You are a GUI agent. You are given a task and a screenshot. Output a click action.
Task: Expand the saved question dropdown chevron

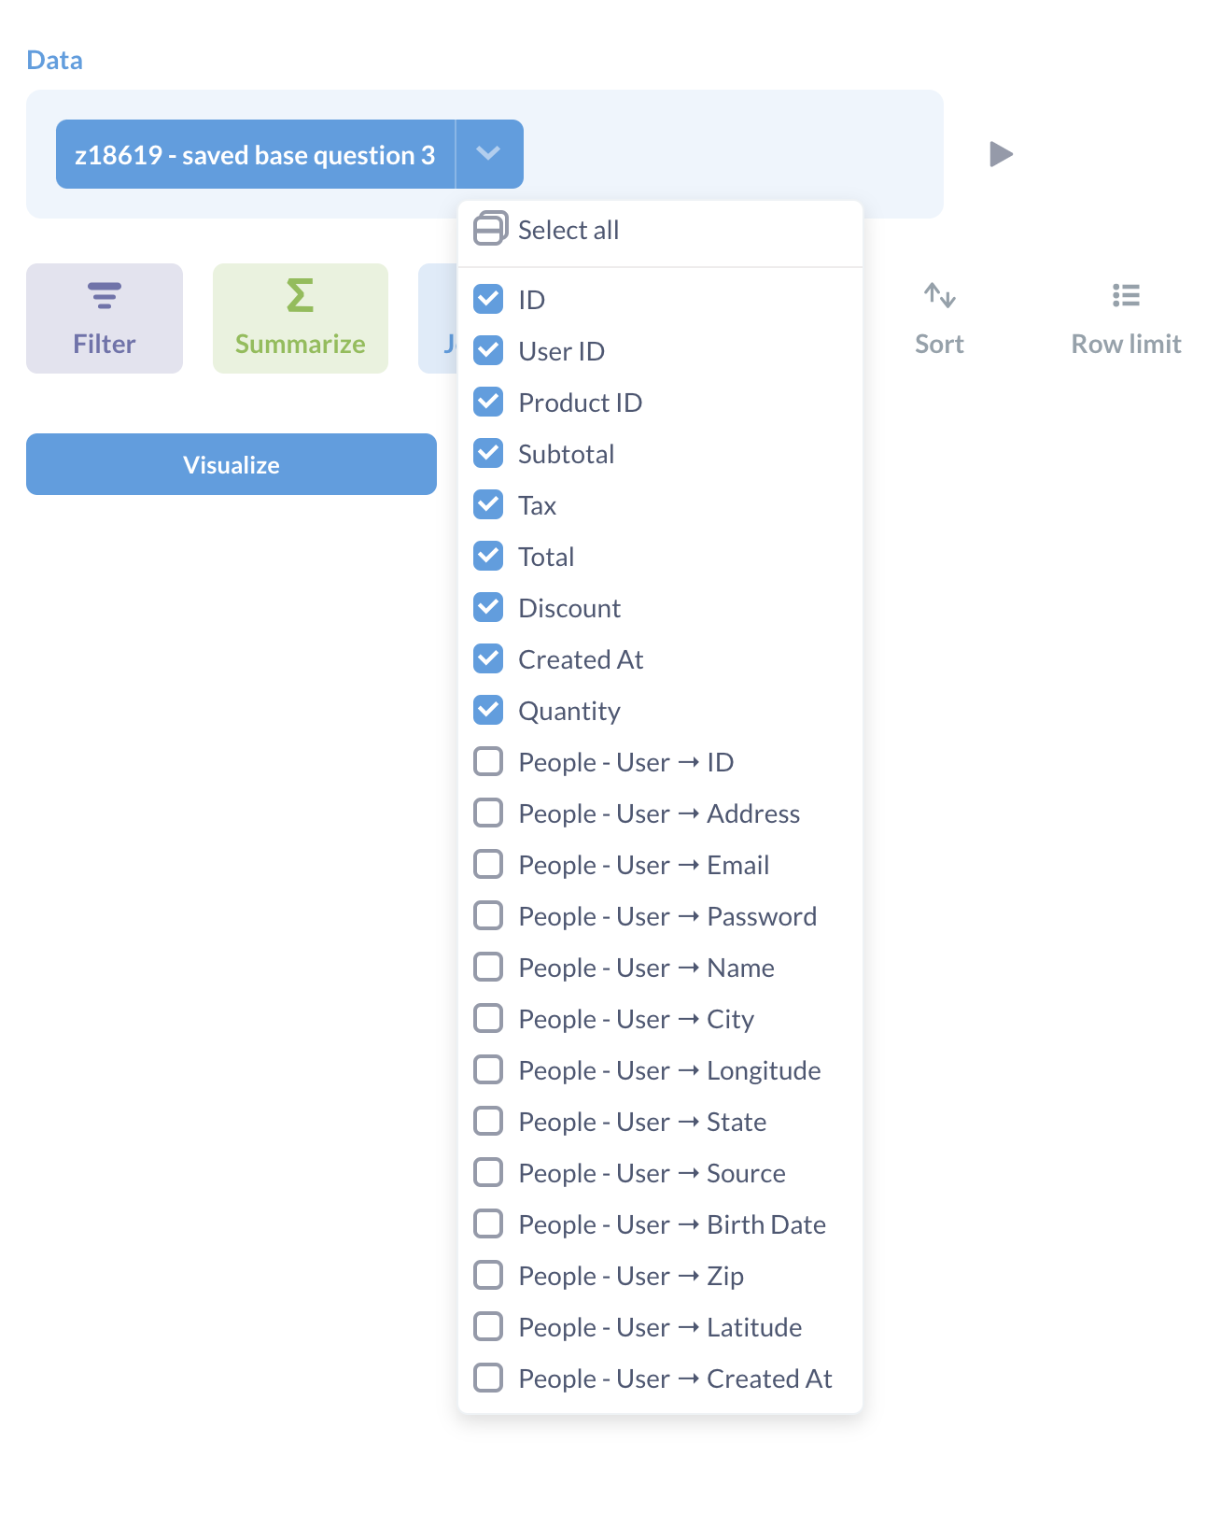(489, 154)
